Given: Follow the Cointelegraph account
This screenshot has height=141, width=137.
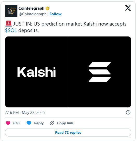Looking at the screenshot, I should click(56, 14).
